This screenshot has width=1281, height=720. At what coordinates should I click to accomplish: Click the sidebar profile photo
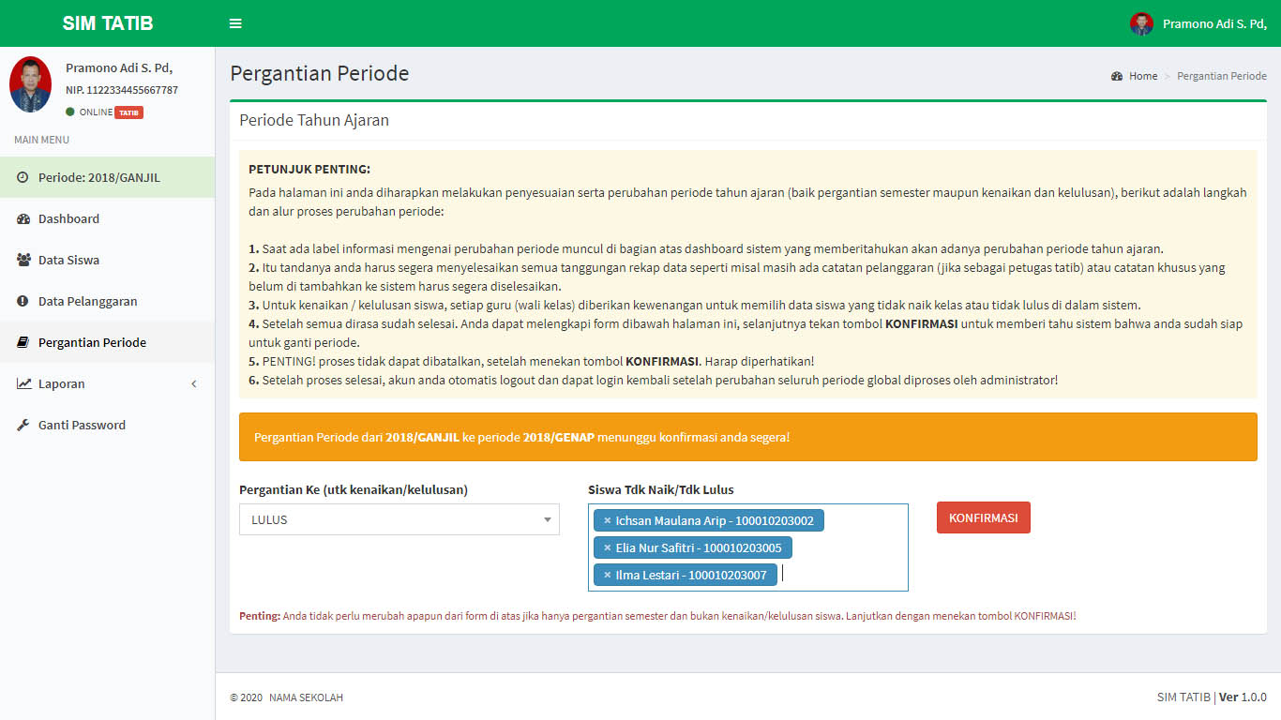pos(30,84)
